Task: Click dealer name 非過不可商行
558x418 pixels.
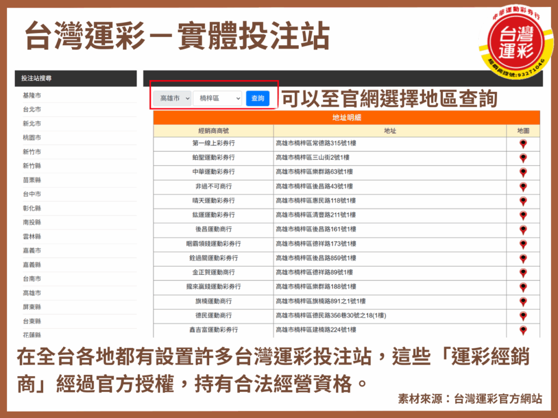Action: 214,186
